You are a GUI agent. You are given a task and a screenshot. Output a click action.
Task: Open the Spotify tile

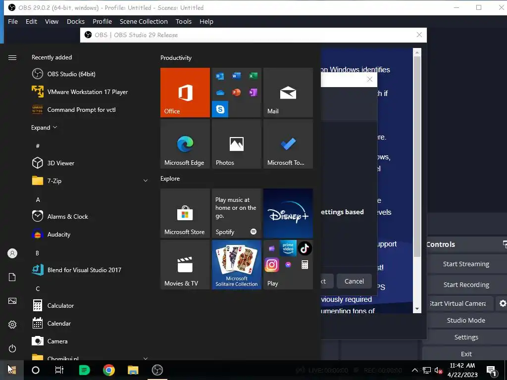236,213
